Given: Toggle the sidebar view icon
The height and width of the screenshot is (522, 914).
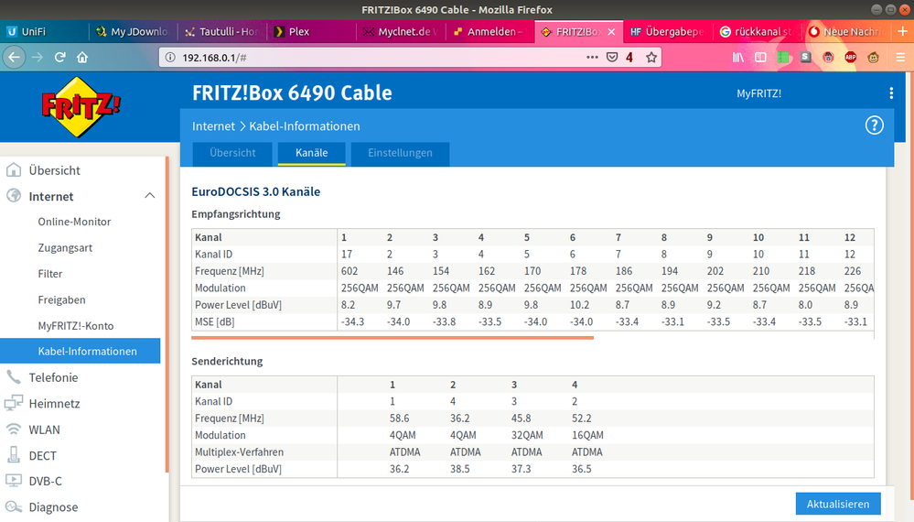Looking at the screenshot, I should [760, 57].
